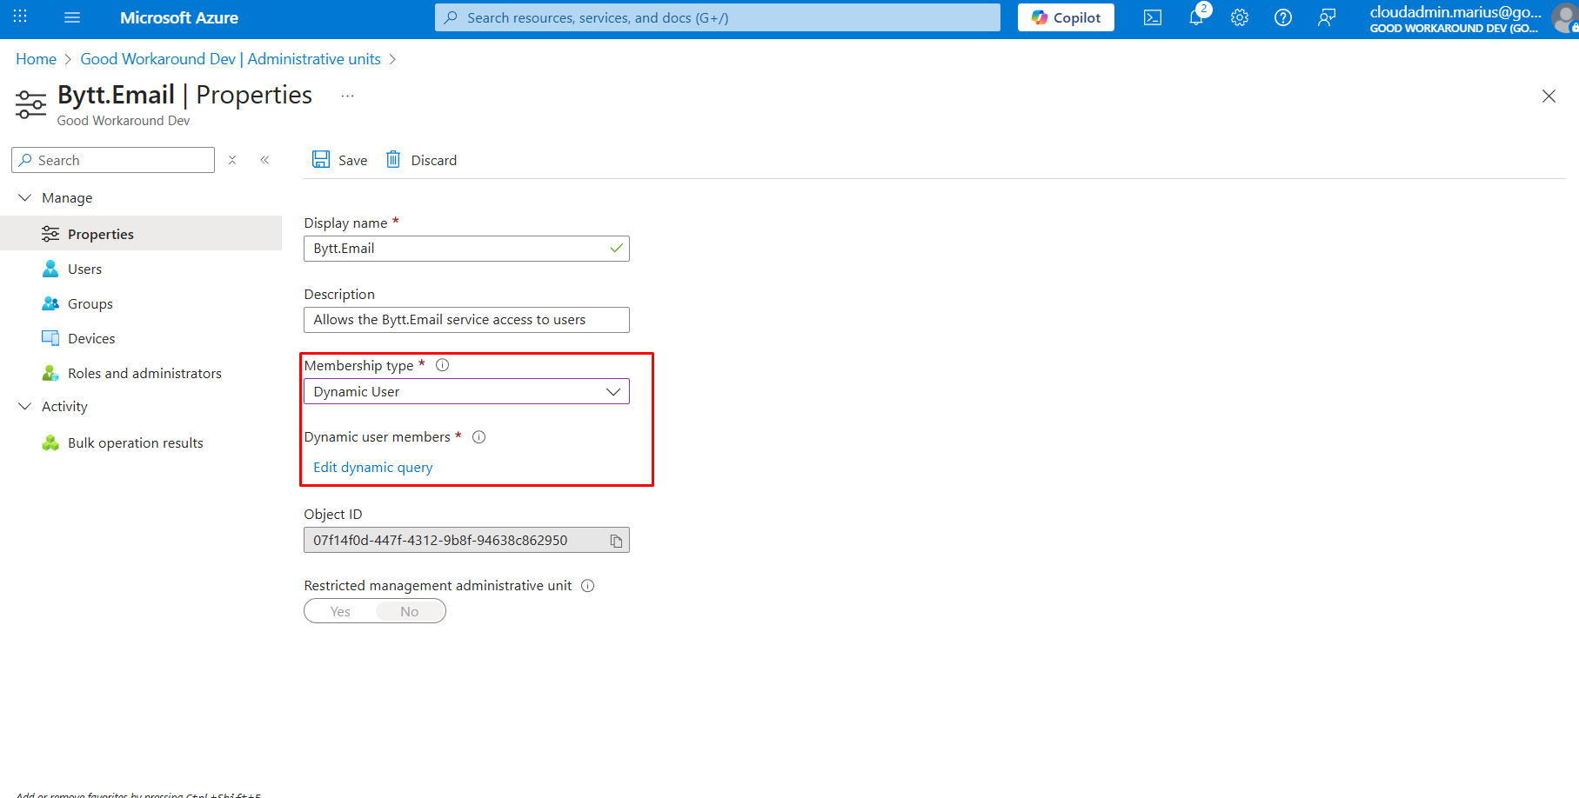Image resolution: width=1579 pixels, height=798 pixels.
Task: Collapse the Activity section
Action: (x=25, y=407)
